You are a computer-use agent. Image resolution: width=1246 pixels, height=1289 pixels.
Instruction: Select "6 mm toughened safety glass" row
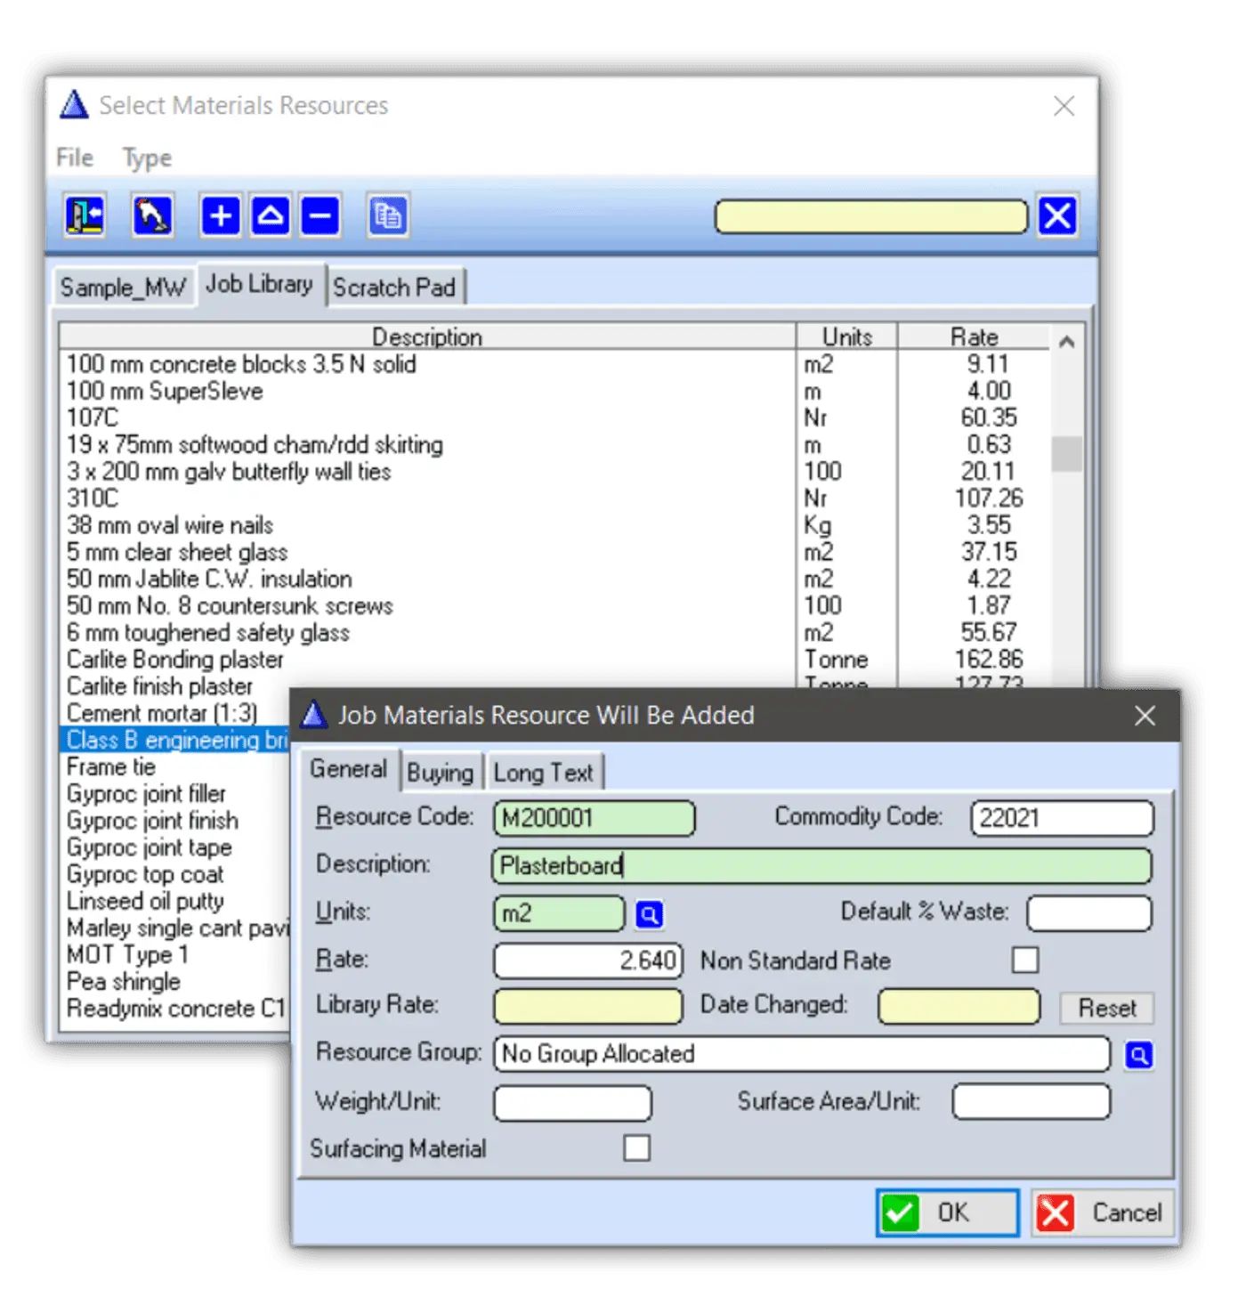point(556,633)
